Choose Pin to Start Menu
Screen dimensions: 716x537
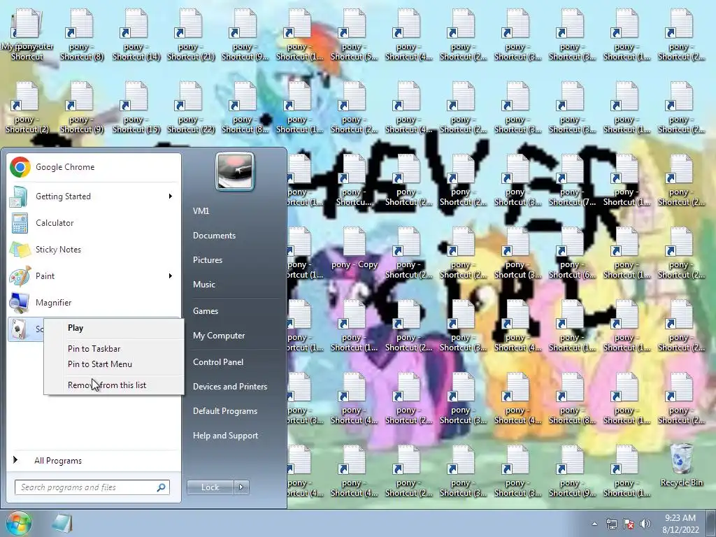pos(114,364)
